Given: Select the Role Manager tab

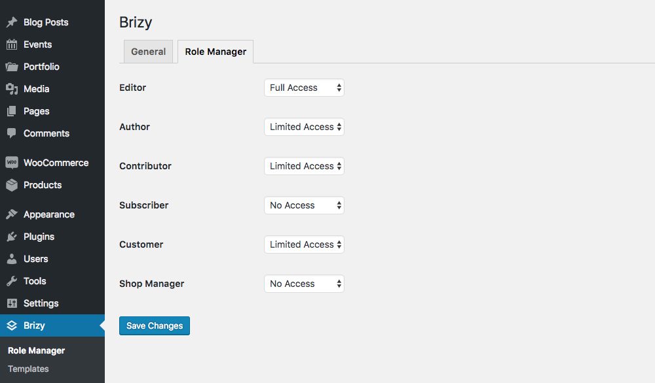Looking at the screenshot, I should coord(215,52).
